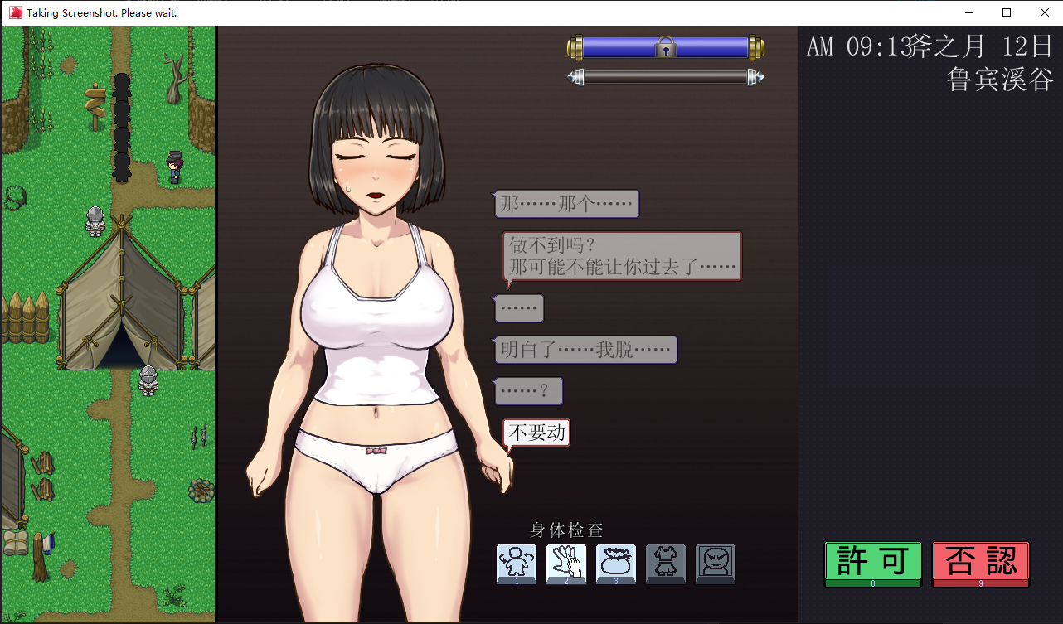
Task: Click the "不要动" dialogue bubble
Action: click(x=536, y=433)
